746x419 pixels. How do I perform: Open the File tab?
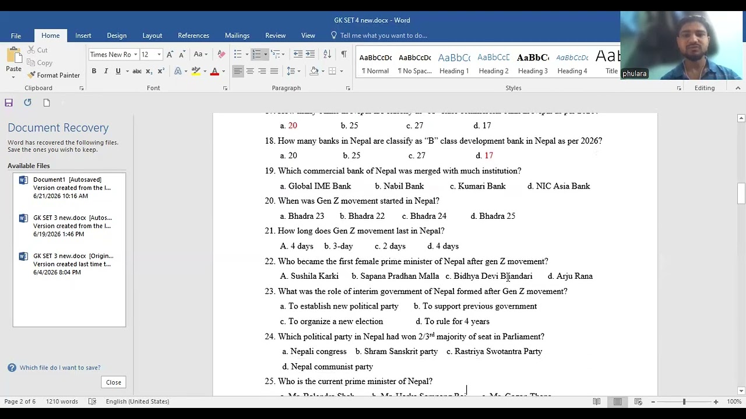pyautogui.click(x=16, y=35)
